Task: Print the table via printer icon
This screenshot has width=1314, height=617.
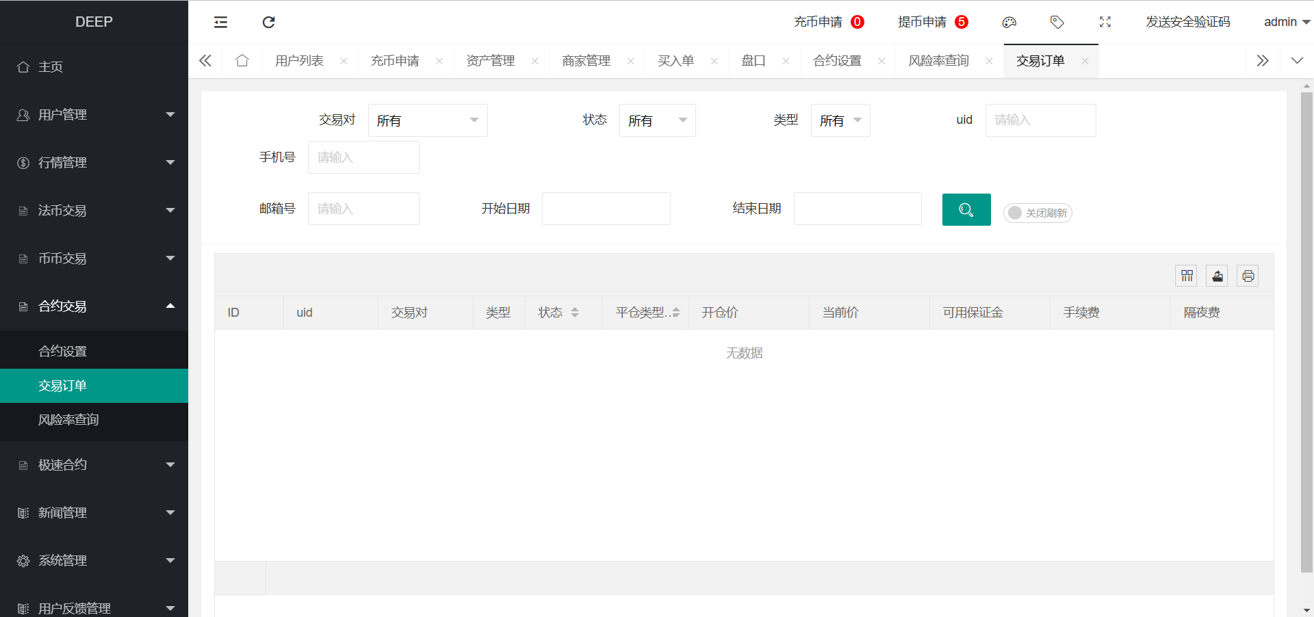Action: (1248, 276)
